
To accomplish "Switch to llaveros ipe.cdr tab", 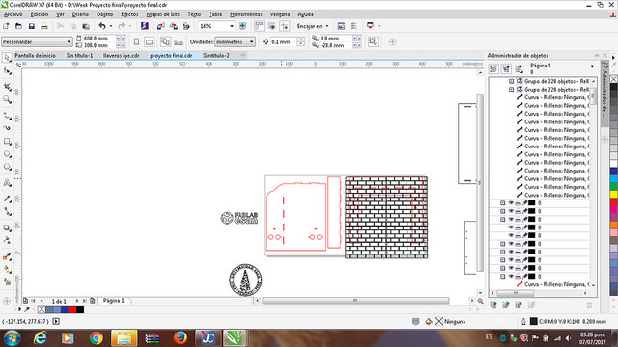I will [x=122, y=56].
